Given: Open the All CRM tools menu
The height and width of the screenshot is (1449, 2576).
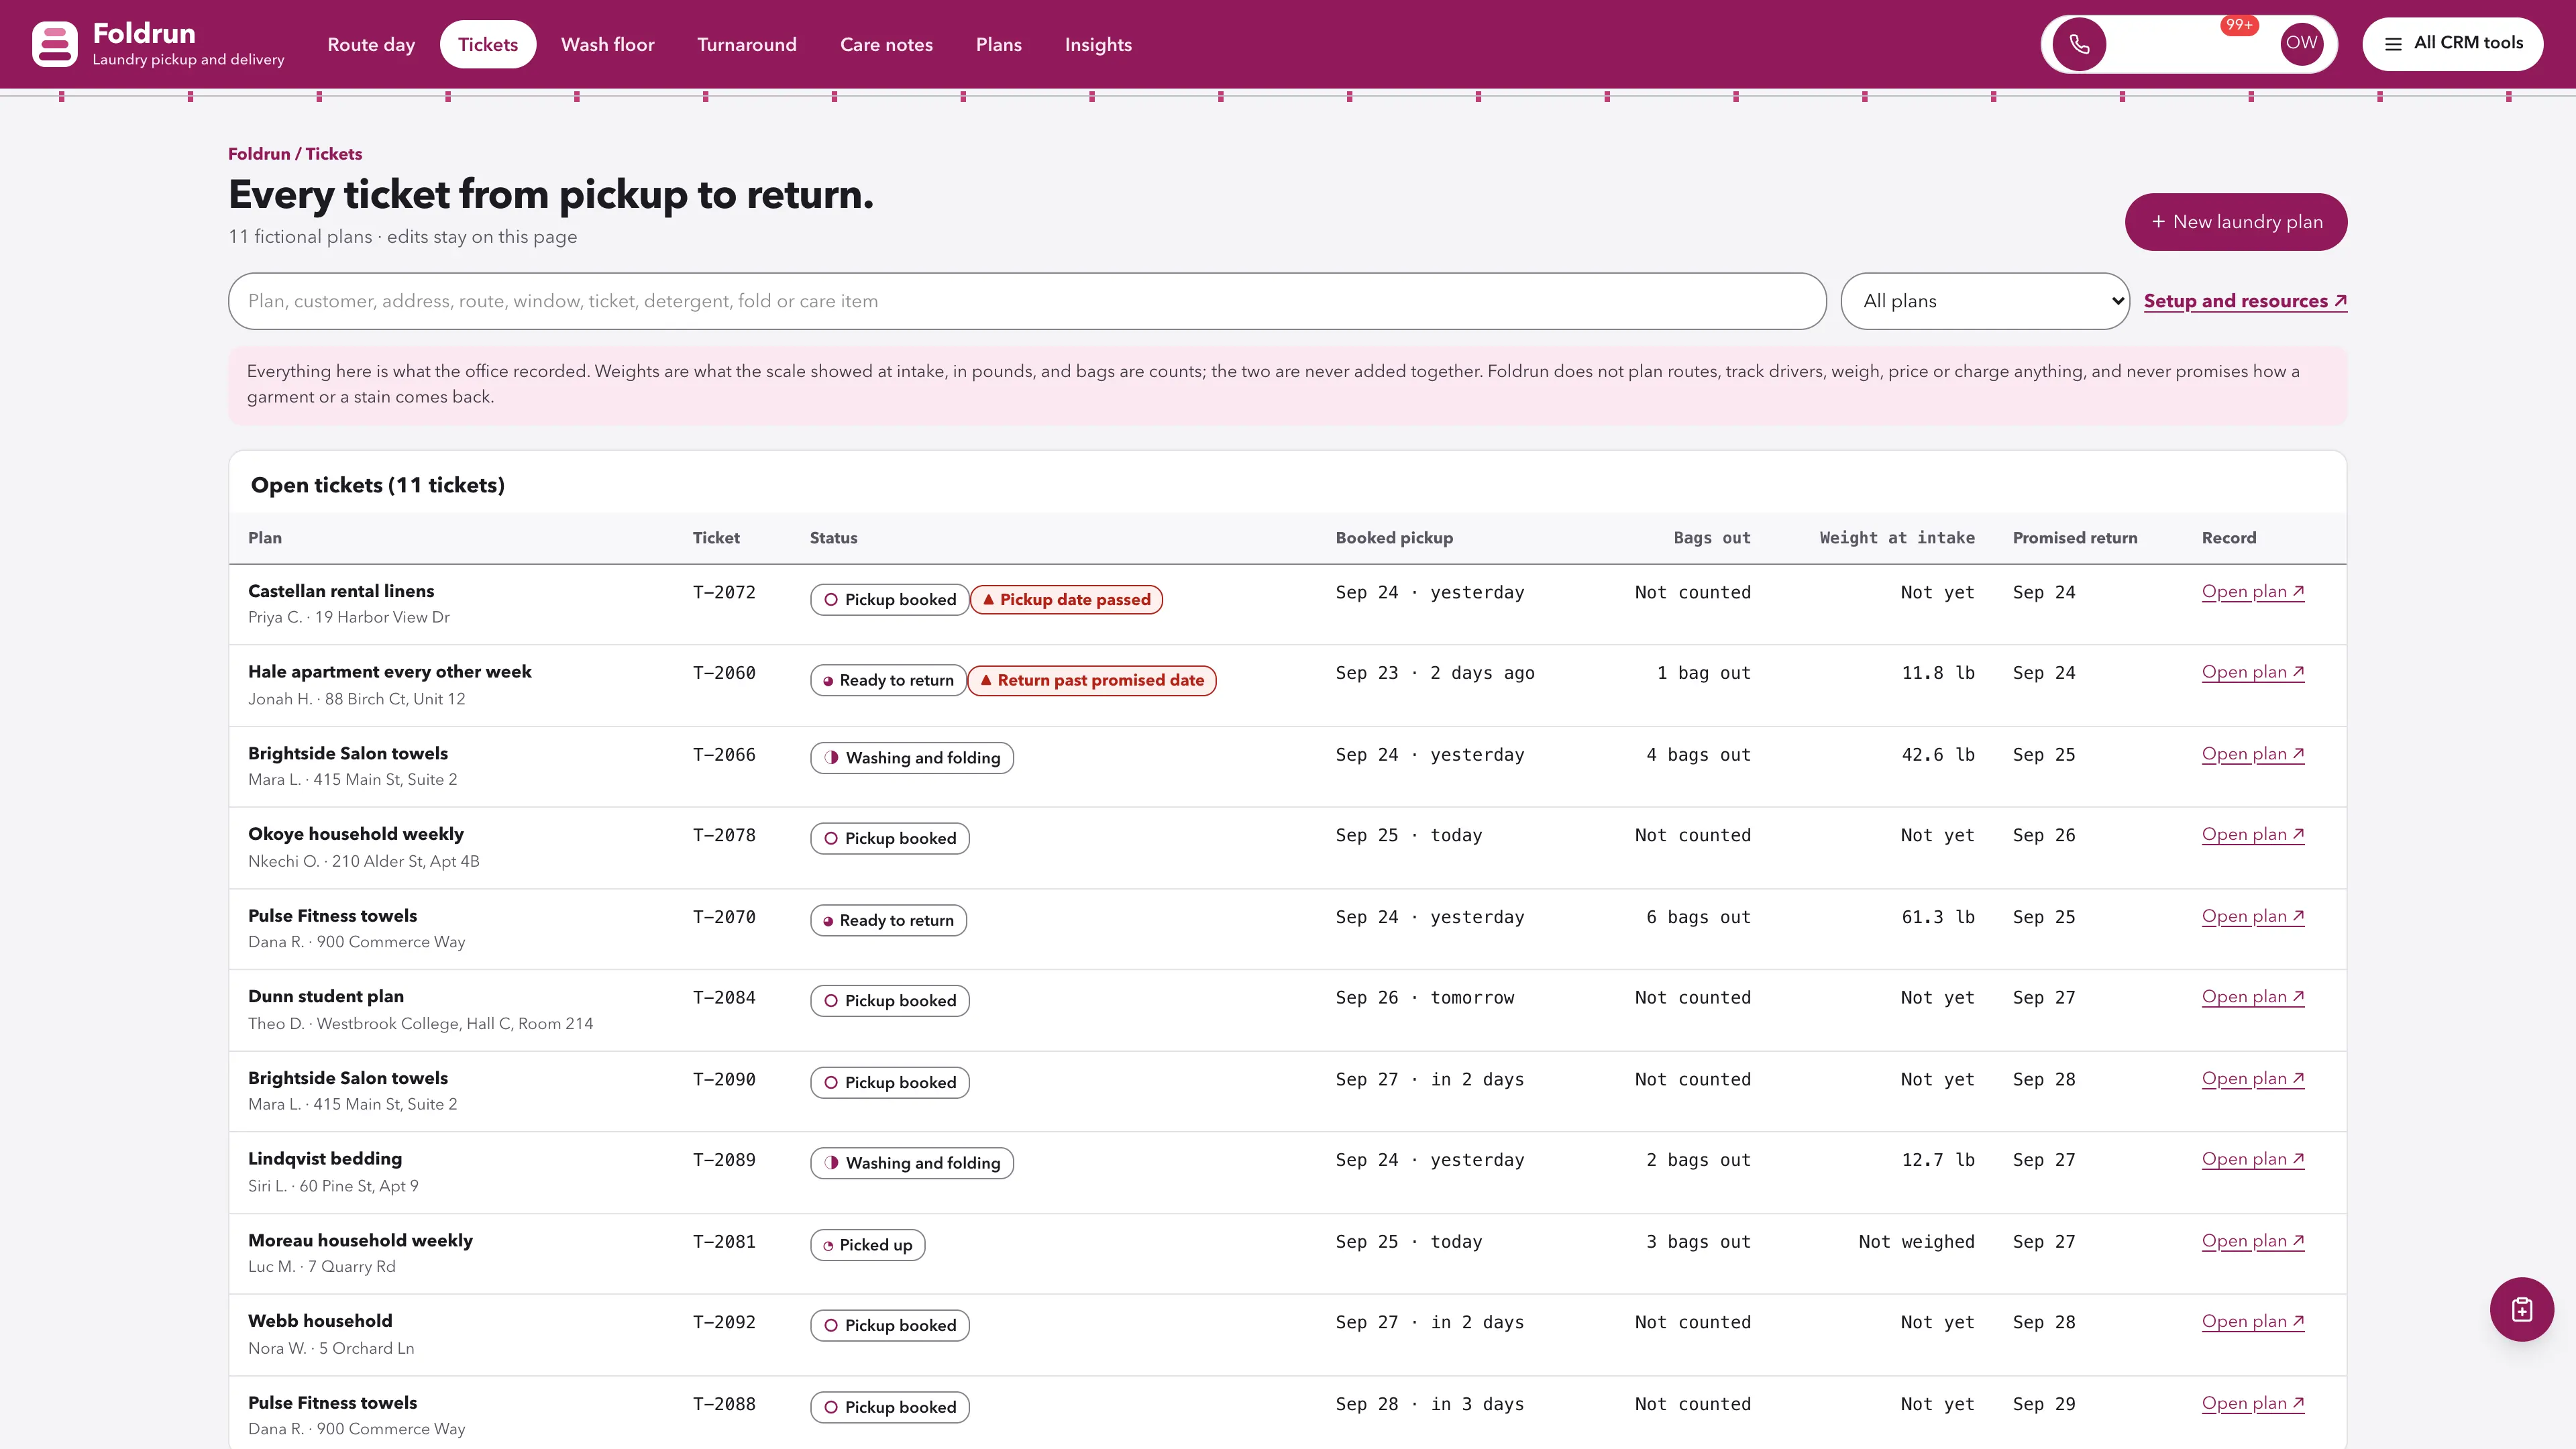Looking at the screenshot, I should pos(2452,44).
